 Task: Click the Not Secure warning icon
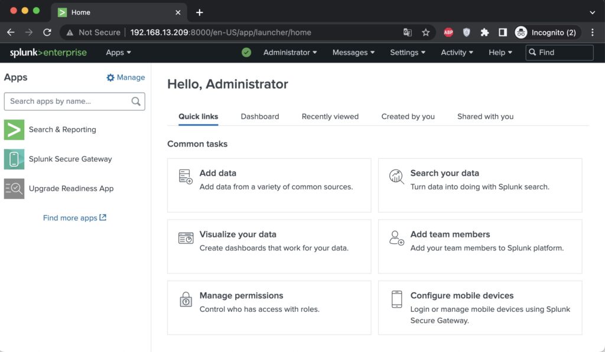point(70,32)
